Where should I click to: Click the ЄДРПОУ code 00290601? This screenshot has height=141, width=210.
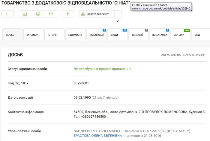[x=81, y=83]
